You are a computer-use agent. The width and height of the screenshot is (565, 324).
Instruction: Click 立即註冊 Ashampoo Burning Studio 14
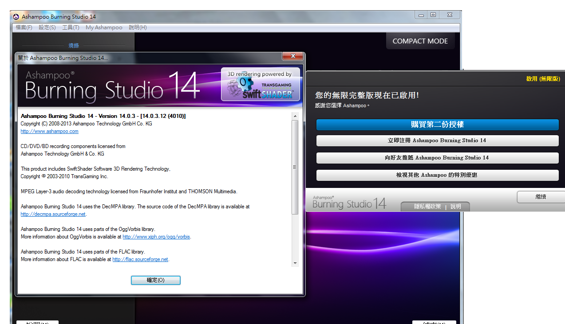point(437,141)
